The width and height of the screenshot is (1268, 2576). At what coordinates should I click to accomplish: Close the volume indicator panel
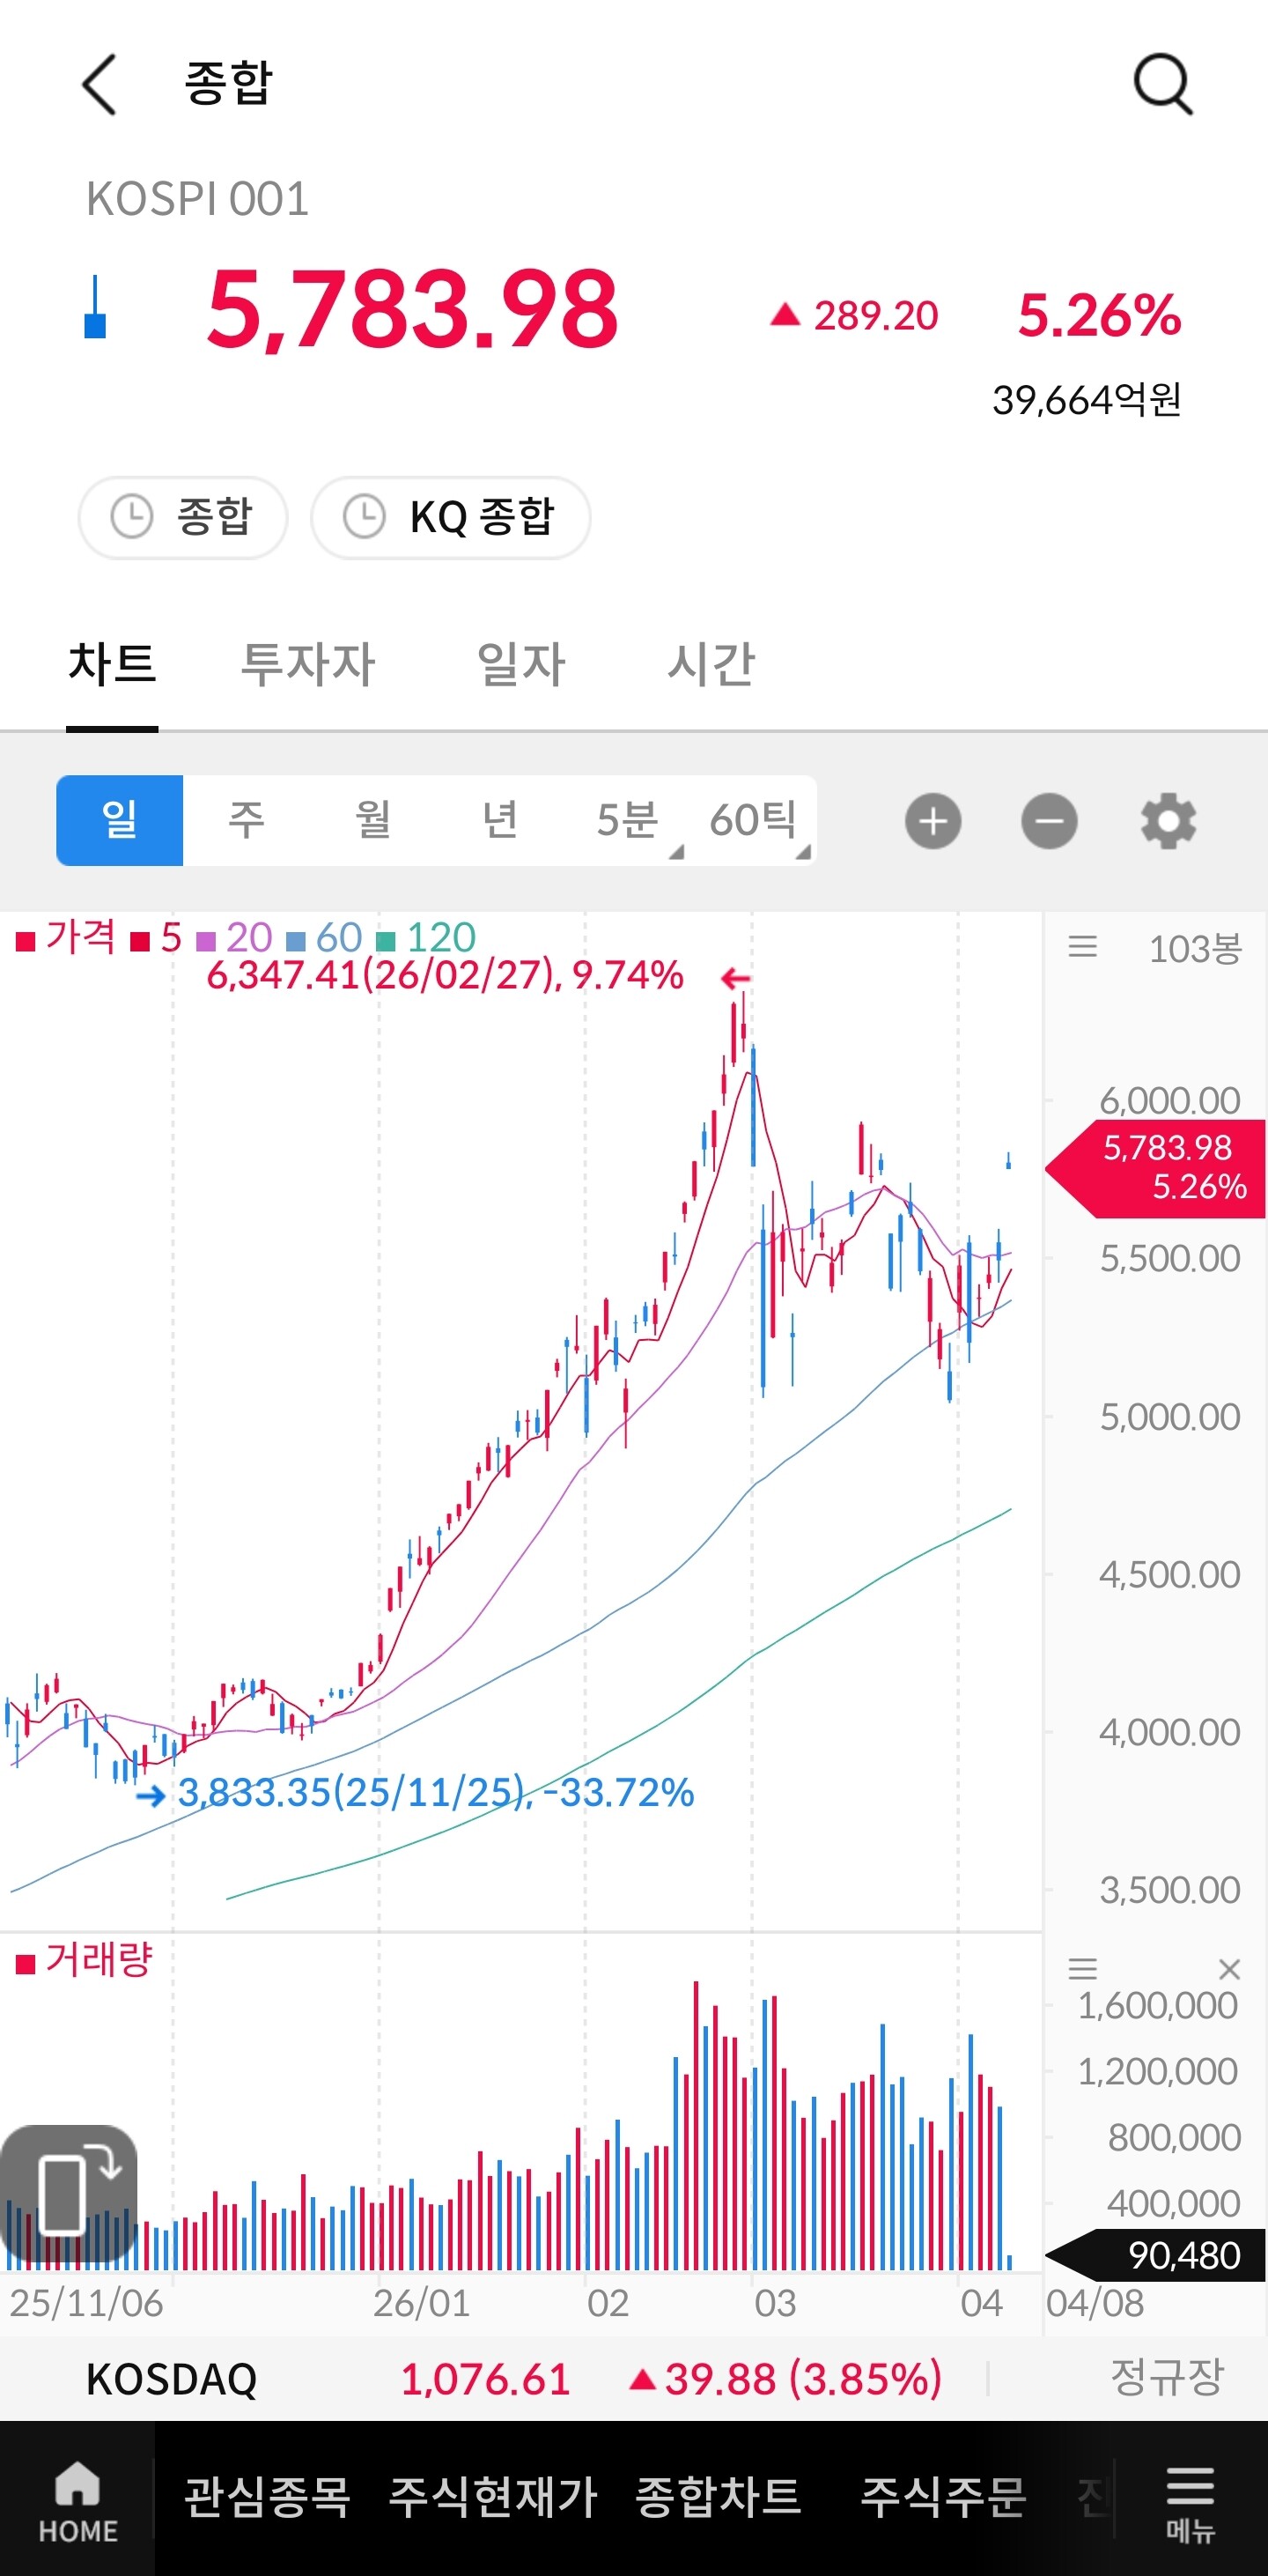(x=1230, y=1969)
